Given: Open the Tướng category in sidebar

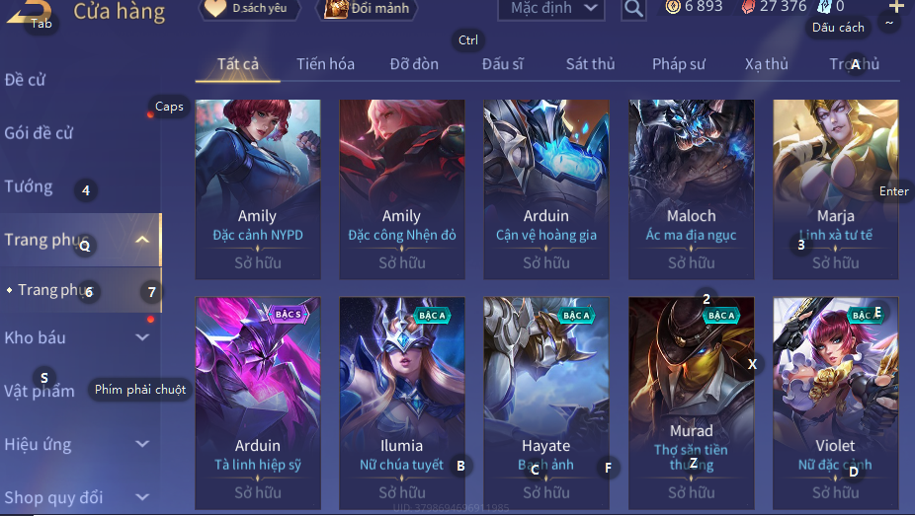Looking at the screenshot, I should [29, 186].
